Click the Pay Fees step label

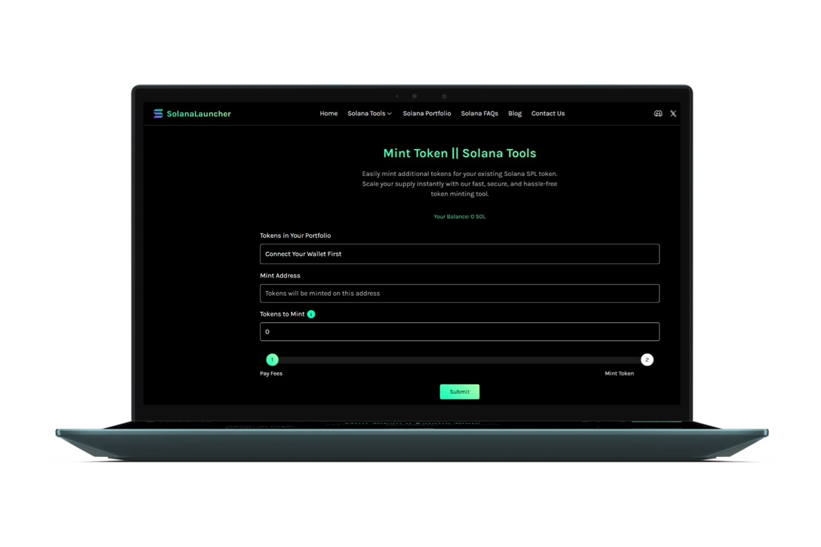(271, 373)
